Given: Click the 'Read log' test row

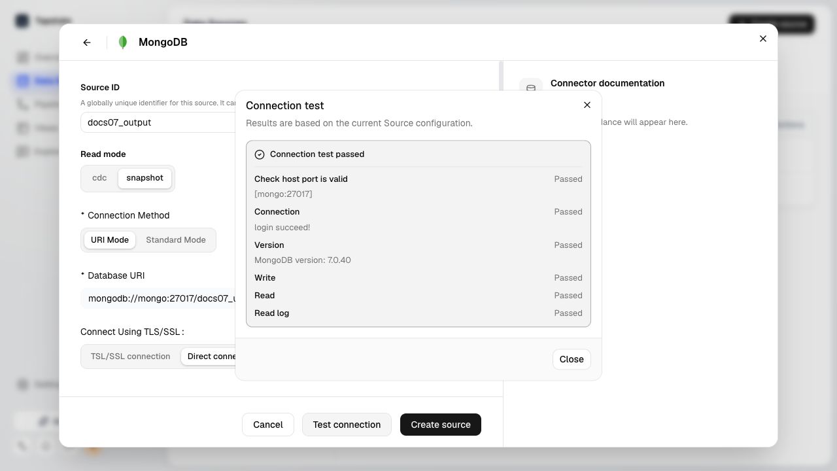Looking at the screenshot, I should pyautogui.click(x=418, y=313).
